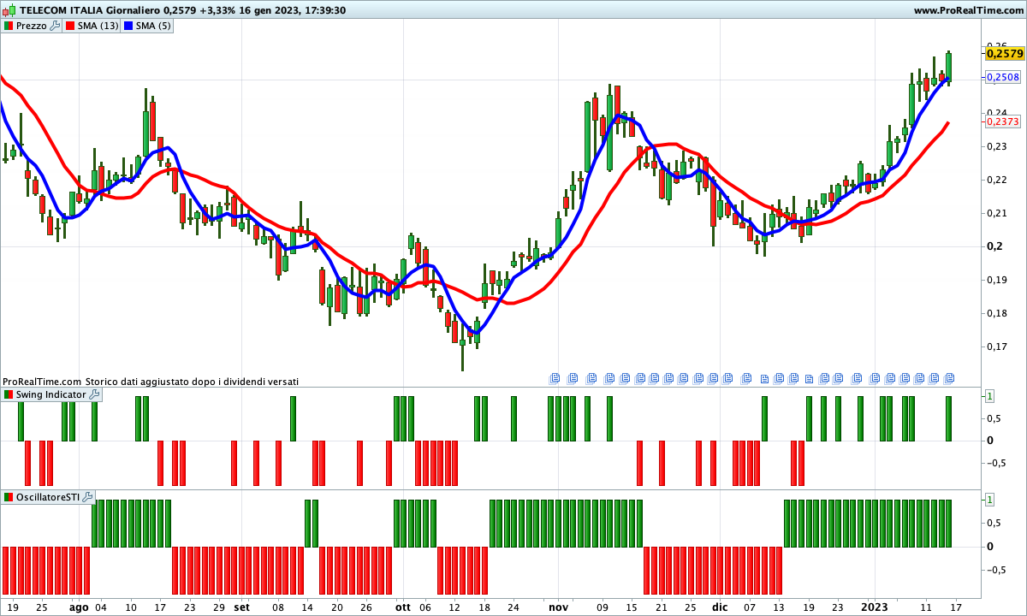Open the news document icon above 2023 label
This screenshot has height=616, width=1027.
pos(874,377)
